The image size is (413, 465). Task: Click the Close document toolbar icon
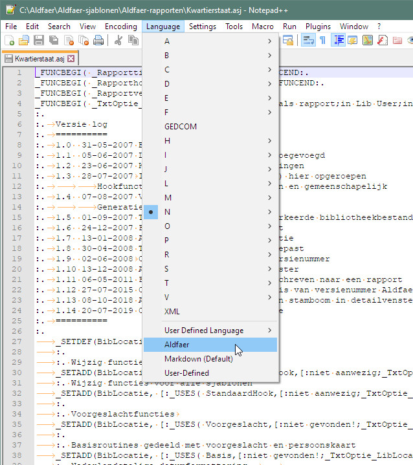coord(69,40)
